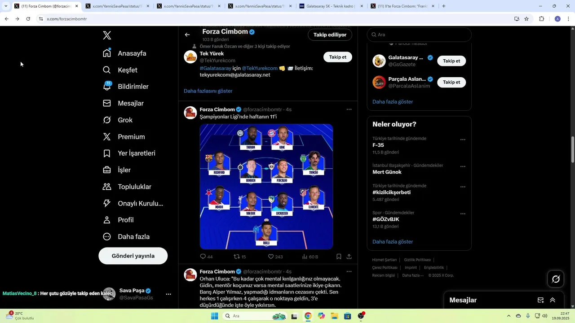Click Gönderi yayınla button
This screenshot has height=323, width=575.
[x=133, y=256]
